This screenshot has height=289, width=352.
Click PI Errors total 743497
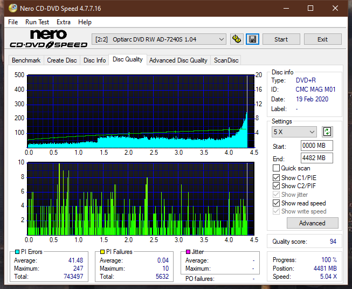(x=73, y=277)
